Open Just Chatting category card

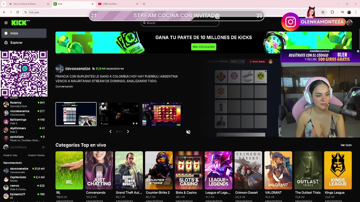coord(99,170)
